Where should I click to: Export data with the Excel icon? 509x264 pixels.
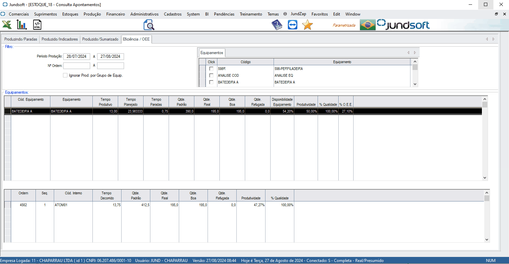pyautogui.click(x=7, y=25)
